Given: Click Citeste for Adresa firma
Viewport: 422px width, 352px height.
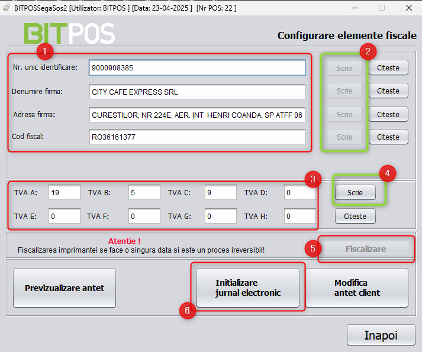Looking at the screenshot, I should [x=388, y=114].
